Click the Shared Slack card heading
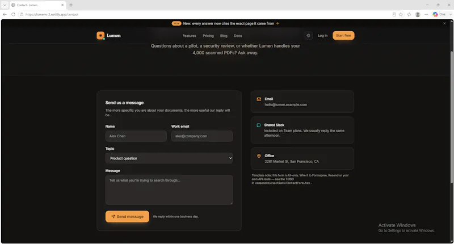The height and width of the screenshot is (244, 454). click(x=274, y=125)
